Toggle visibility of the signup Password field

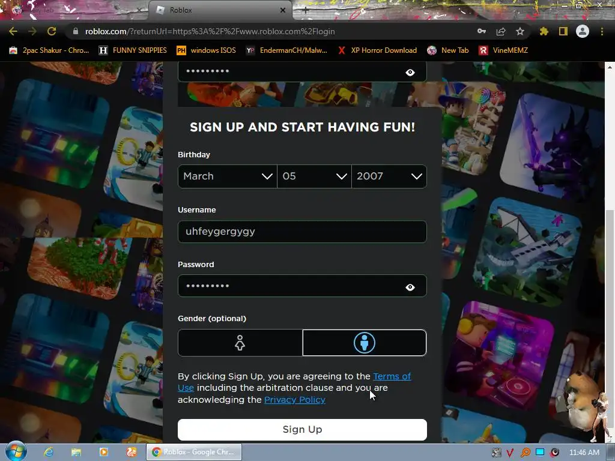(x=410, y=288)
